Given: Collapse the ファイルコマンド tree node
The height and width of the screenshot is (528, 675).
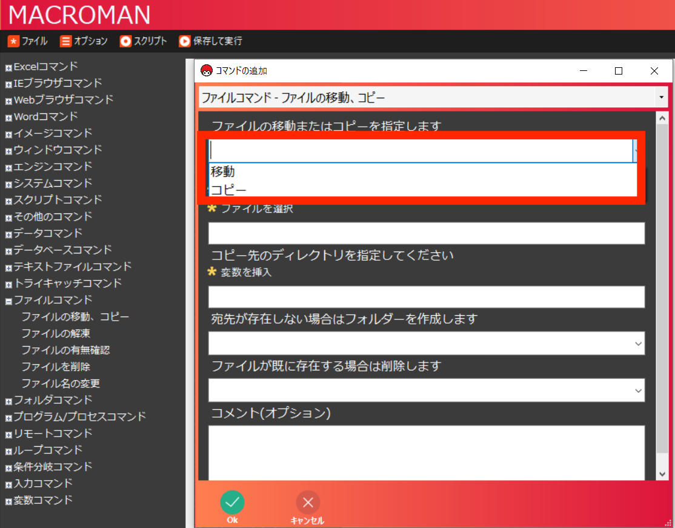Looking at the screenshot, I should [8, 301].
